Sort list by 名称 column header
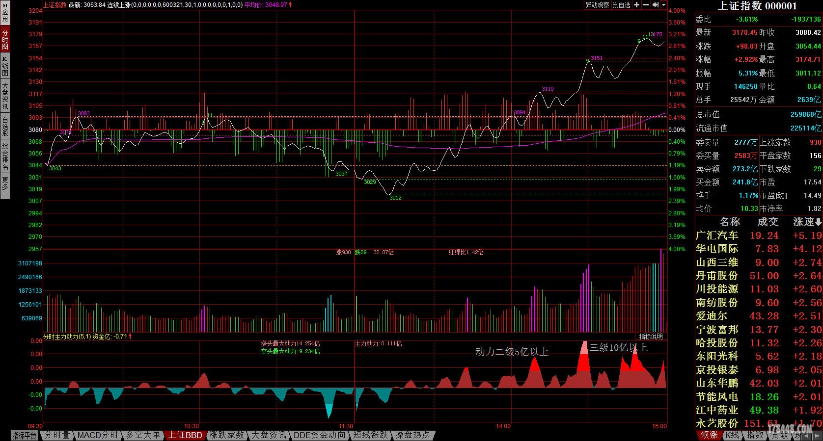Screen dimensions: 823x441 pos(729,222)
